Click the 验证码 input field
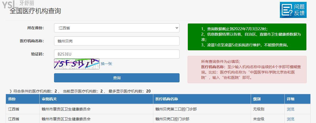The image size is (316, 123). pyautogui.click(x=117, y=54)
